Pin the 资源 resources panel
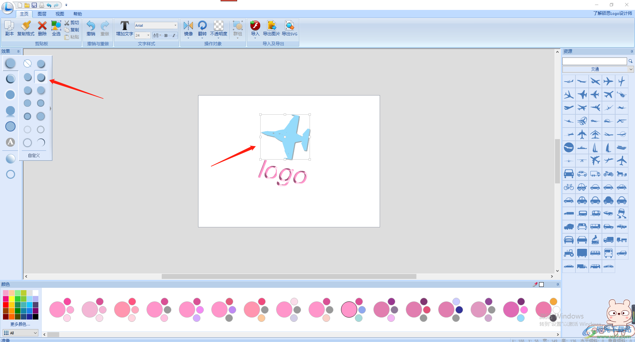 [x=632, y=51]
